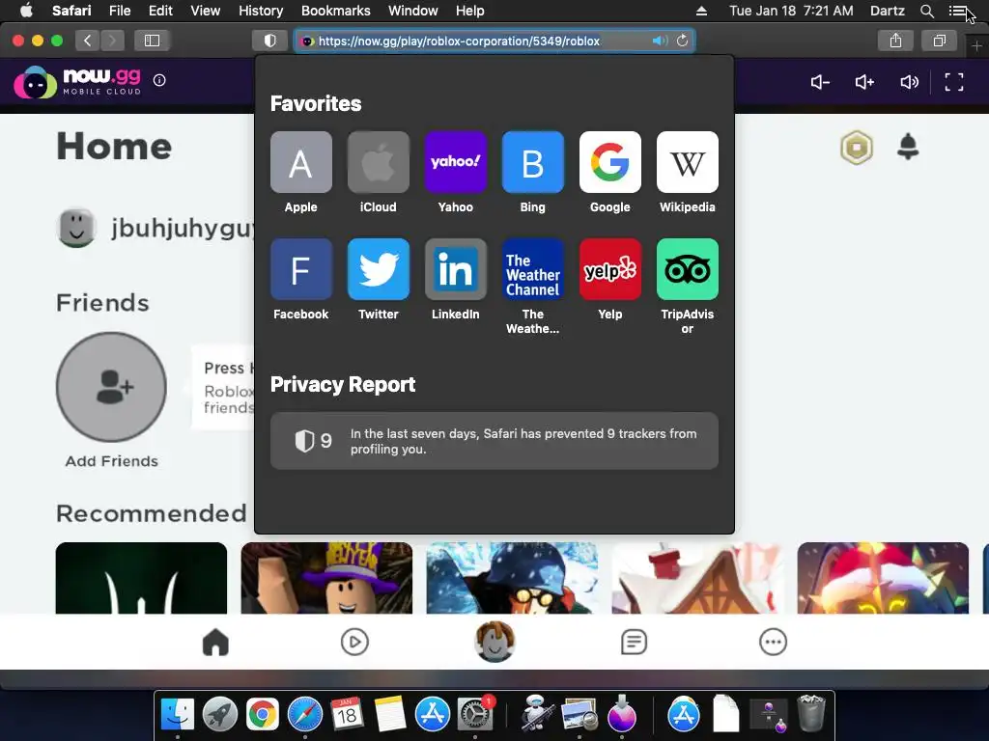Image resolution: width=989 pixels, height=741 pixels.
Task: Mute tab audio in address bar
Action: coord(660,41)
